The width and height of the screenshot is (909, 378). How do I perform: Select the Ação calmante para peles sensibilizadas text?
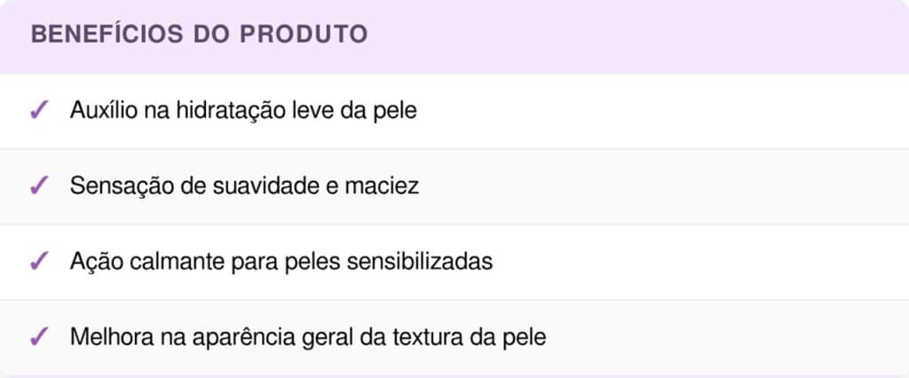(x=281, y=262)
